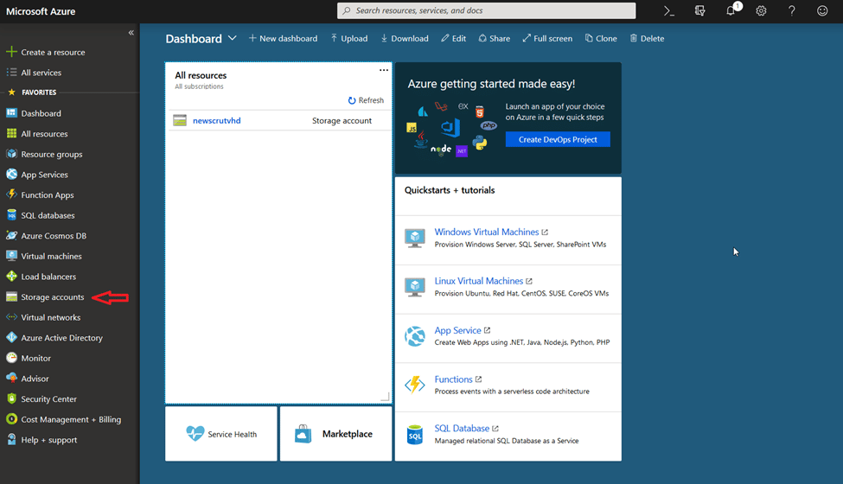Switch to Full screen
The height and width of the screenshot is (484, 843).
click(547, 38)
